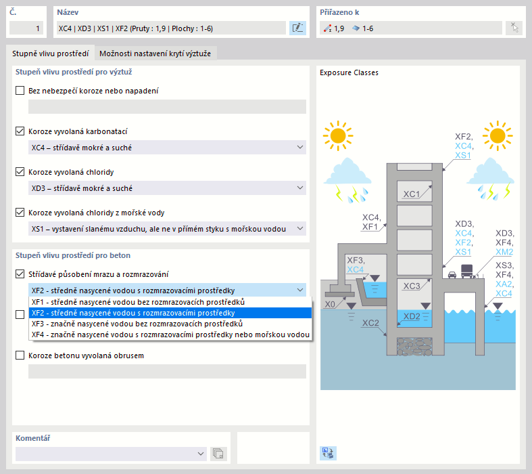The width and height of the screenshot is (532, 474).
Task: Click the left sun illustration in diagram
Action: tap(338, 135)
